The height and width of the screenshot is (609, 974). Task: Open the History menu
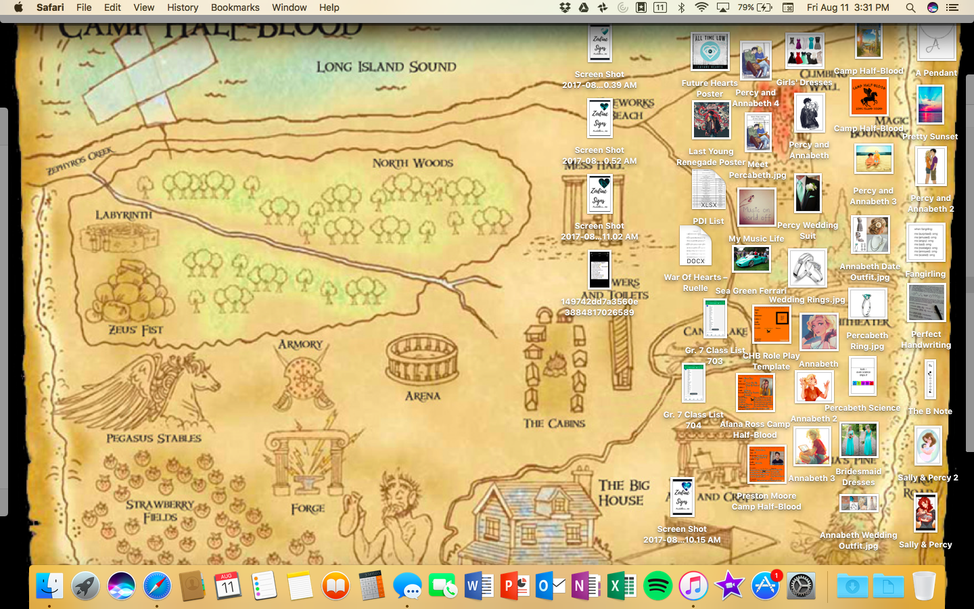pos(183,7)
